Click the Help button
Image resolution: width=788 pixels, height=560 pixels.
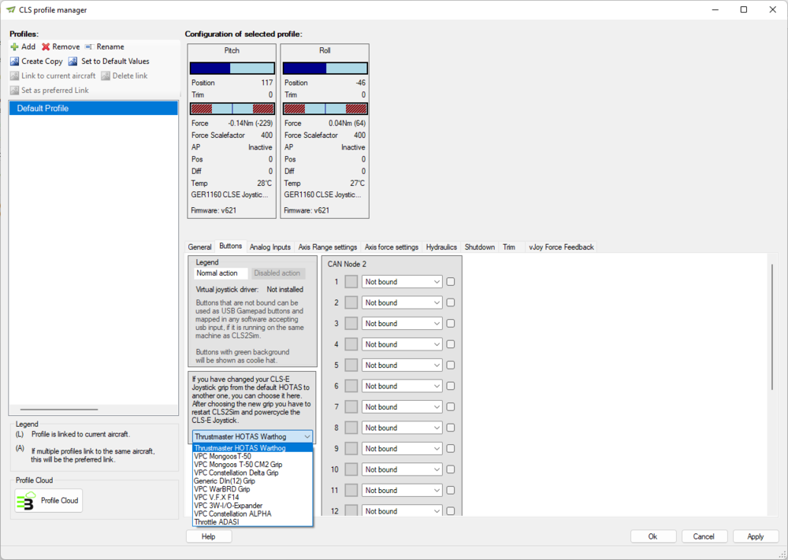[209, 536]
